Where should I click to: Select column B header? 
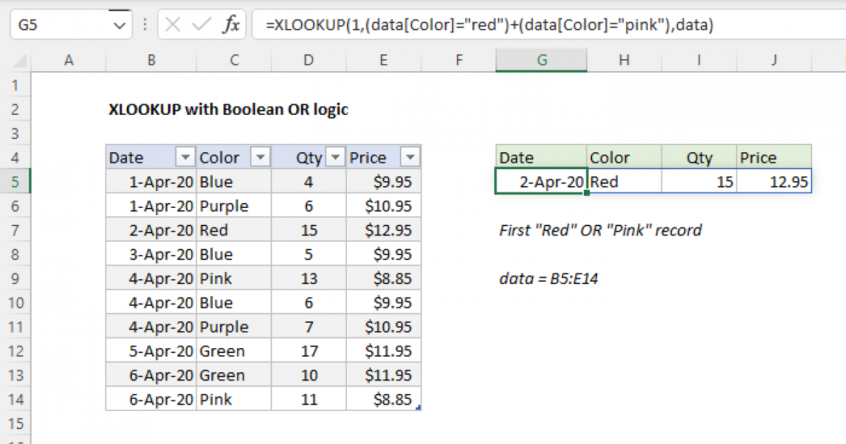click(151, 61)
